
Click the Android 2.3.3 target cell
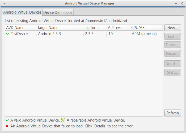49,34
